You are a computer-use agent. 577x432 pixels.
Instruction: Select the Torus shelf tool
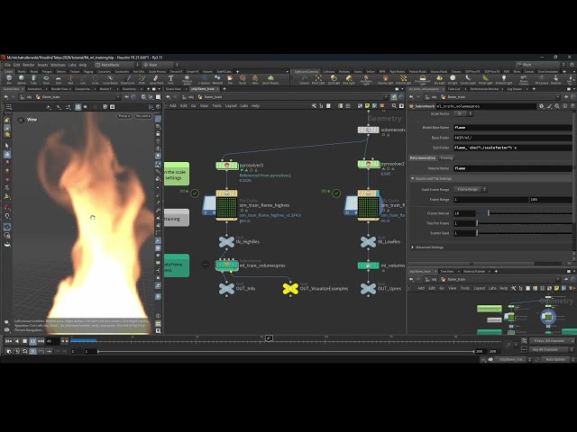pyautogui.click(x=46, y=79)
